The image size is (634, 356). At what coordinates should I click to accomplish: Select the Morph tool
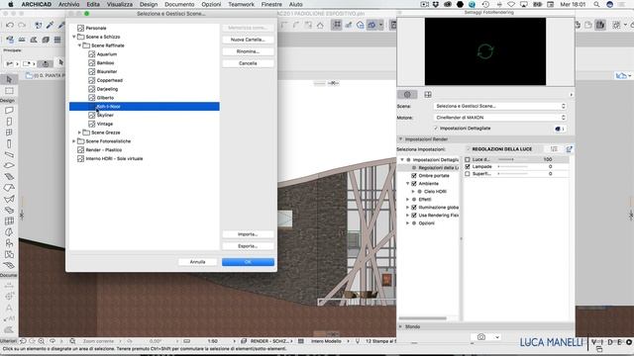9,232
